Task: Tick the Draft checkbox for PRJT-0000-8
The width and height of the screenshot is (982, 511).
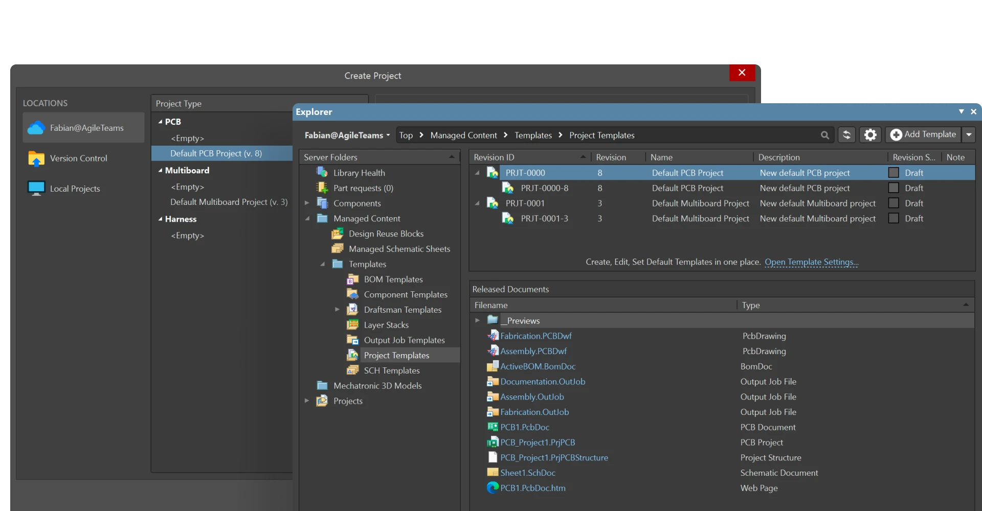Action: [894, 188]
